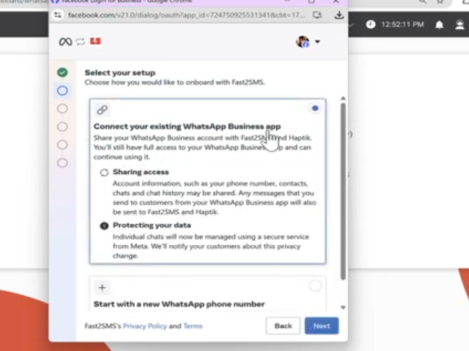Image resolution: width=469 pixels, height=351 pixels.
Task: Open the Privacy Policy link
Action: click(144, 326)
